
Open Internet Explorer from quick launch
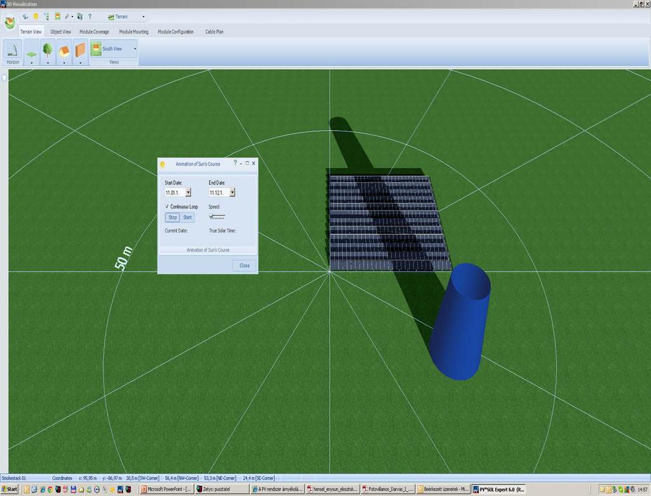[43, 490]
